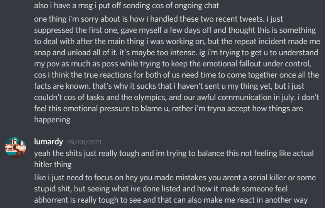The width and height of the screenshot is (325, 208).
Task: Click the single-word line "happening"
Action: [52, 120]
